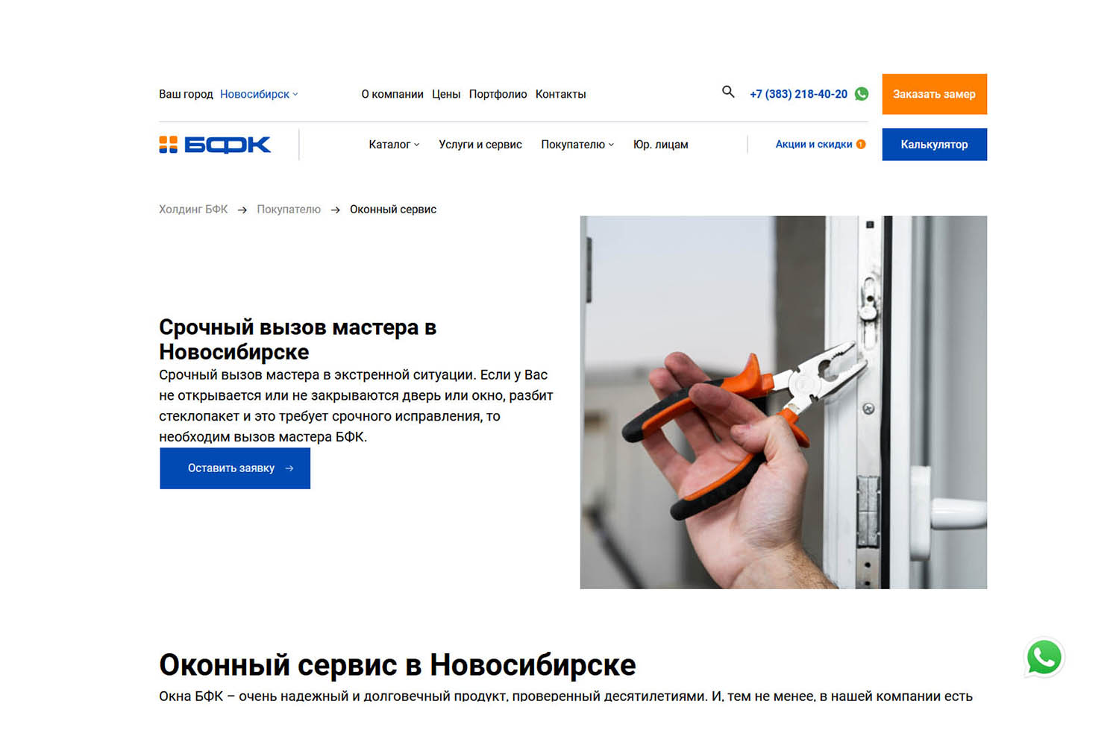The height and width of the screenshot is (745, 1119).
Task: Open the Контакты page
Action: coord(560,94)
